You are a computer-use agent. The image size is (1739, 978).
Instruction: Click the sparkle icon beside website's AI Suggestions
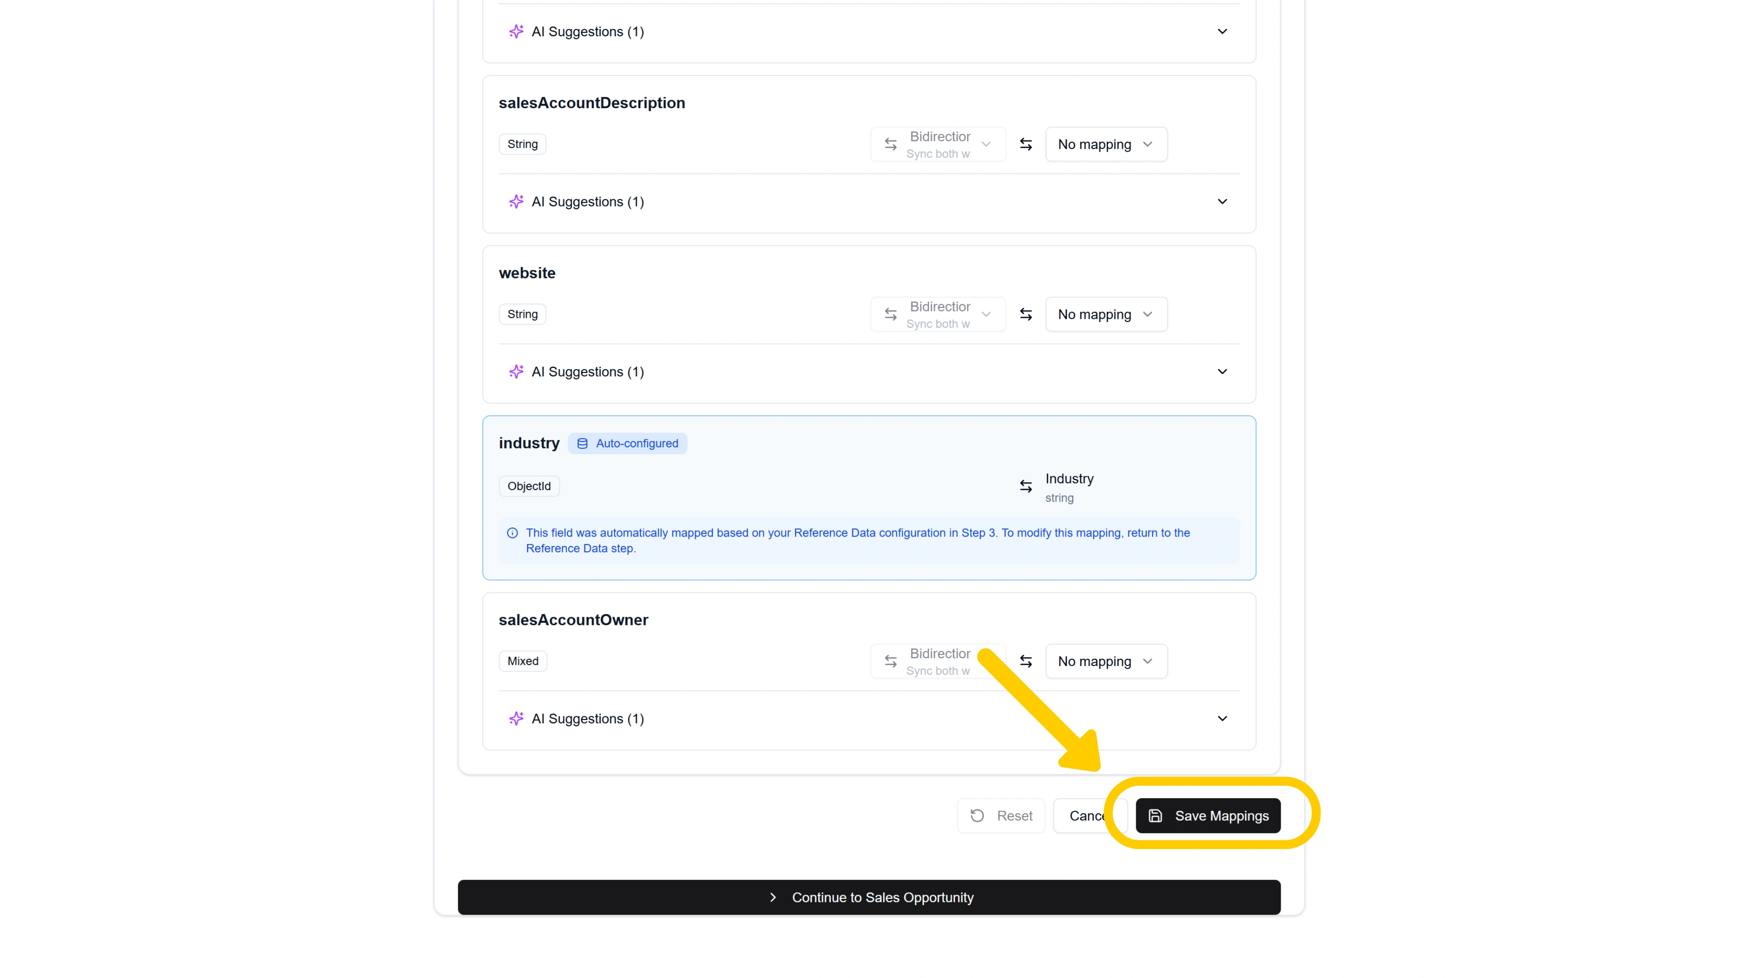click(516, 371)
